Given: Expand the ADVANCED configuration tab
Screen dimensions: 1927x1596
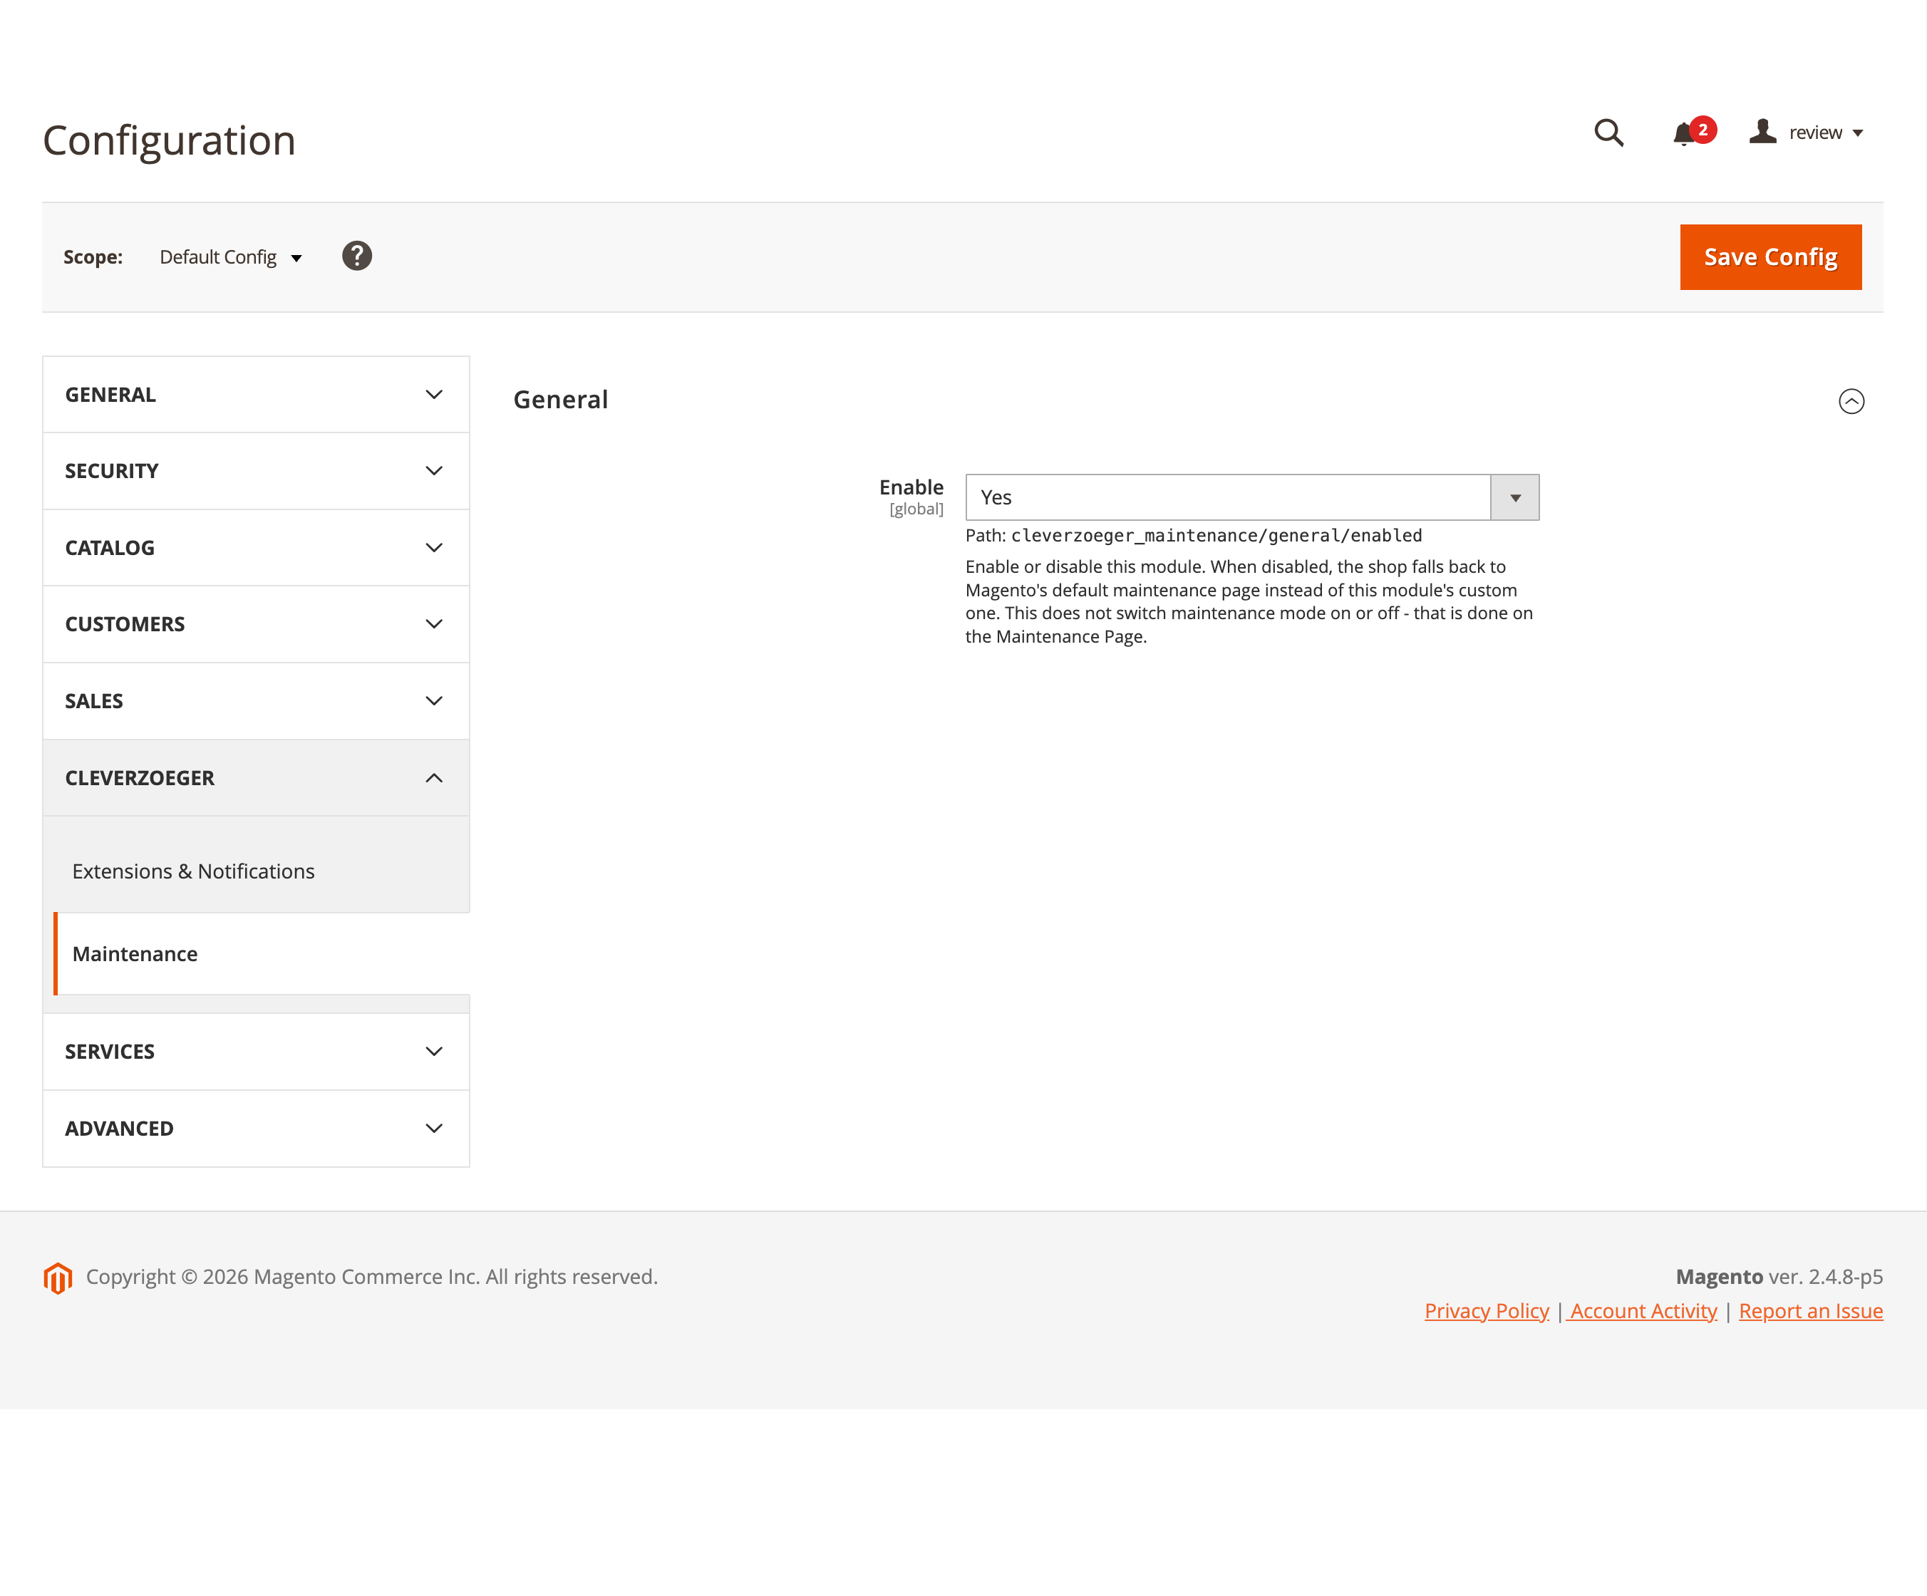Looking at the screenshot, I should click(x=256, y=1128).
